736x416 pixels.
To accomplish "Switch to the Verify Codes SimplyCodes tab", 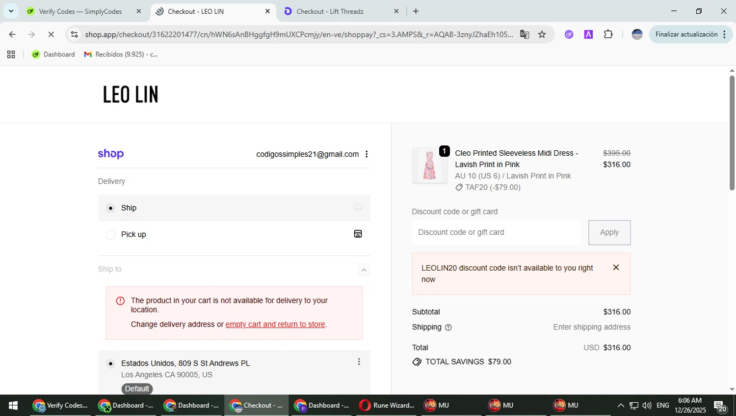I will tap(80, 11).
